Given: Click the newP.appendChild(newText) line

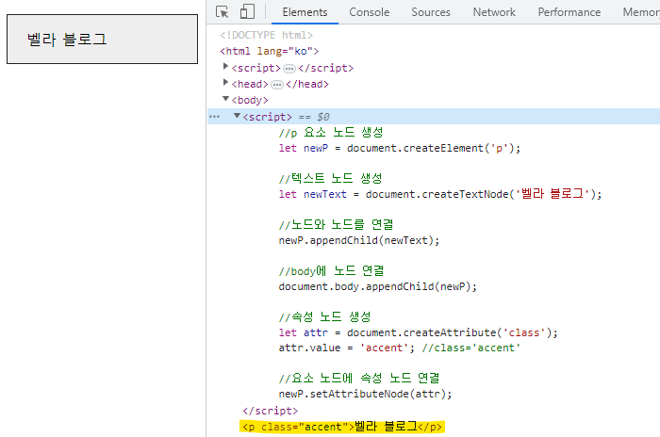Looking at the screenshot, I should pos(359,240).
